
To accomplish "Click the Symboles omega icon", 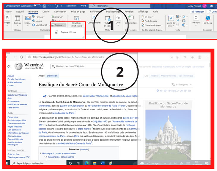I will 196,18.
